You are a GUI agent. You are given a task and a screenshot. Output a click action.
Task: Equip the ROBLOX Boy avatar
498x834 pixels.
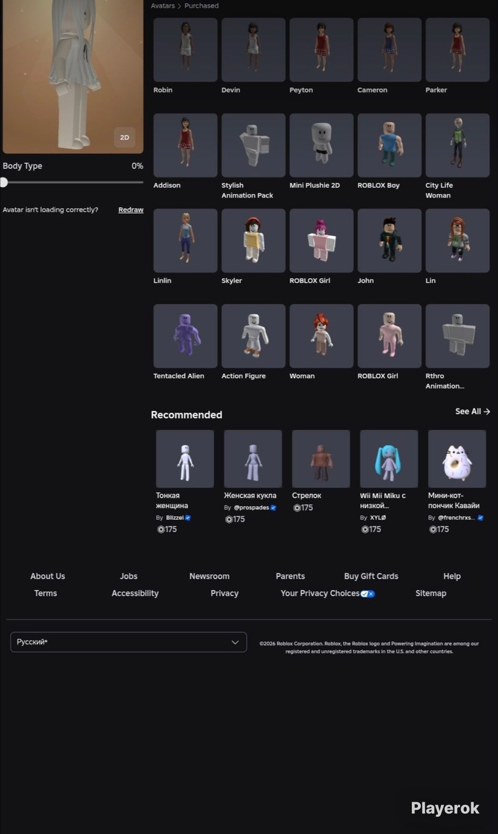(389, 145)
